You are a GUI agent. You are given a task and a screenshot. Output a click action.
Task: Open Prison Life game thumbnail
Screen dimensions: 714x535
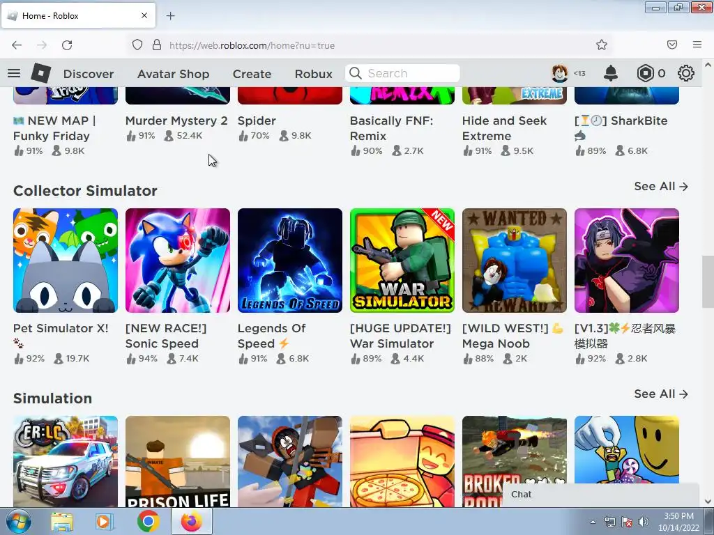178,461
